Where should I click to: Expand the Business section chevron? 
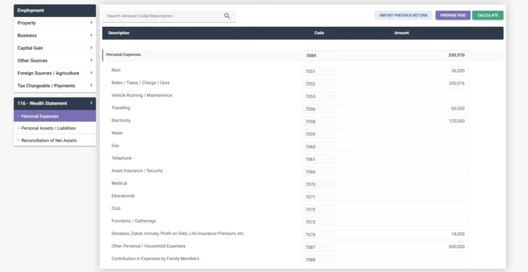click(91, 36)
